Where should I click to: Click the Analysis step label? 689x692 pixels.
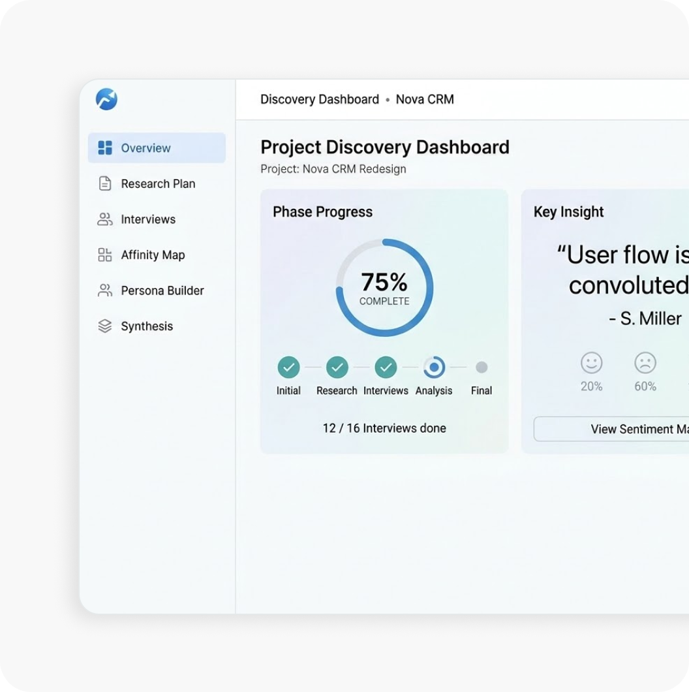coord(434,390)
